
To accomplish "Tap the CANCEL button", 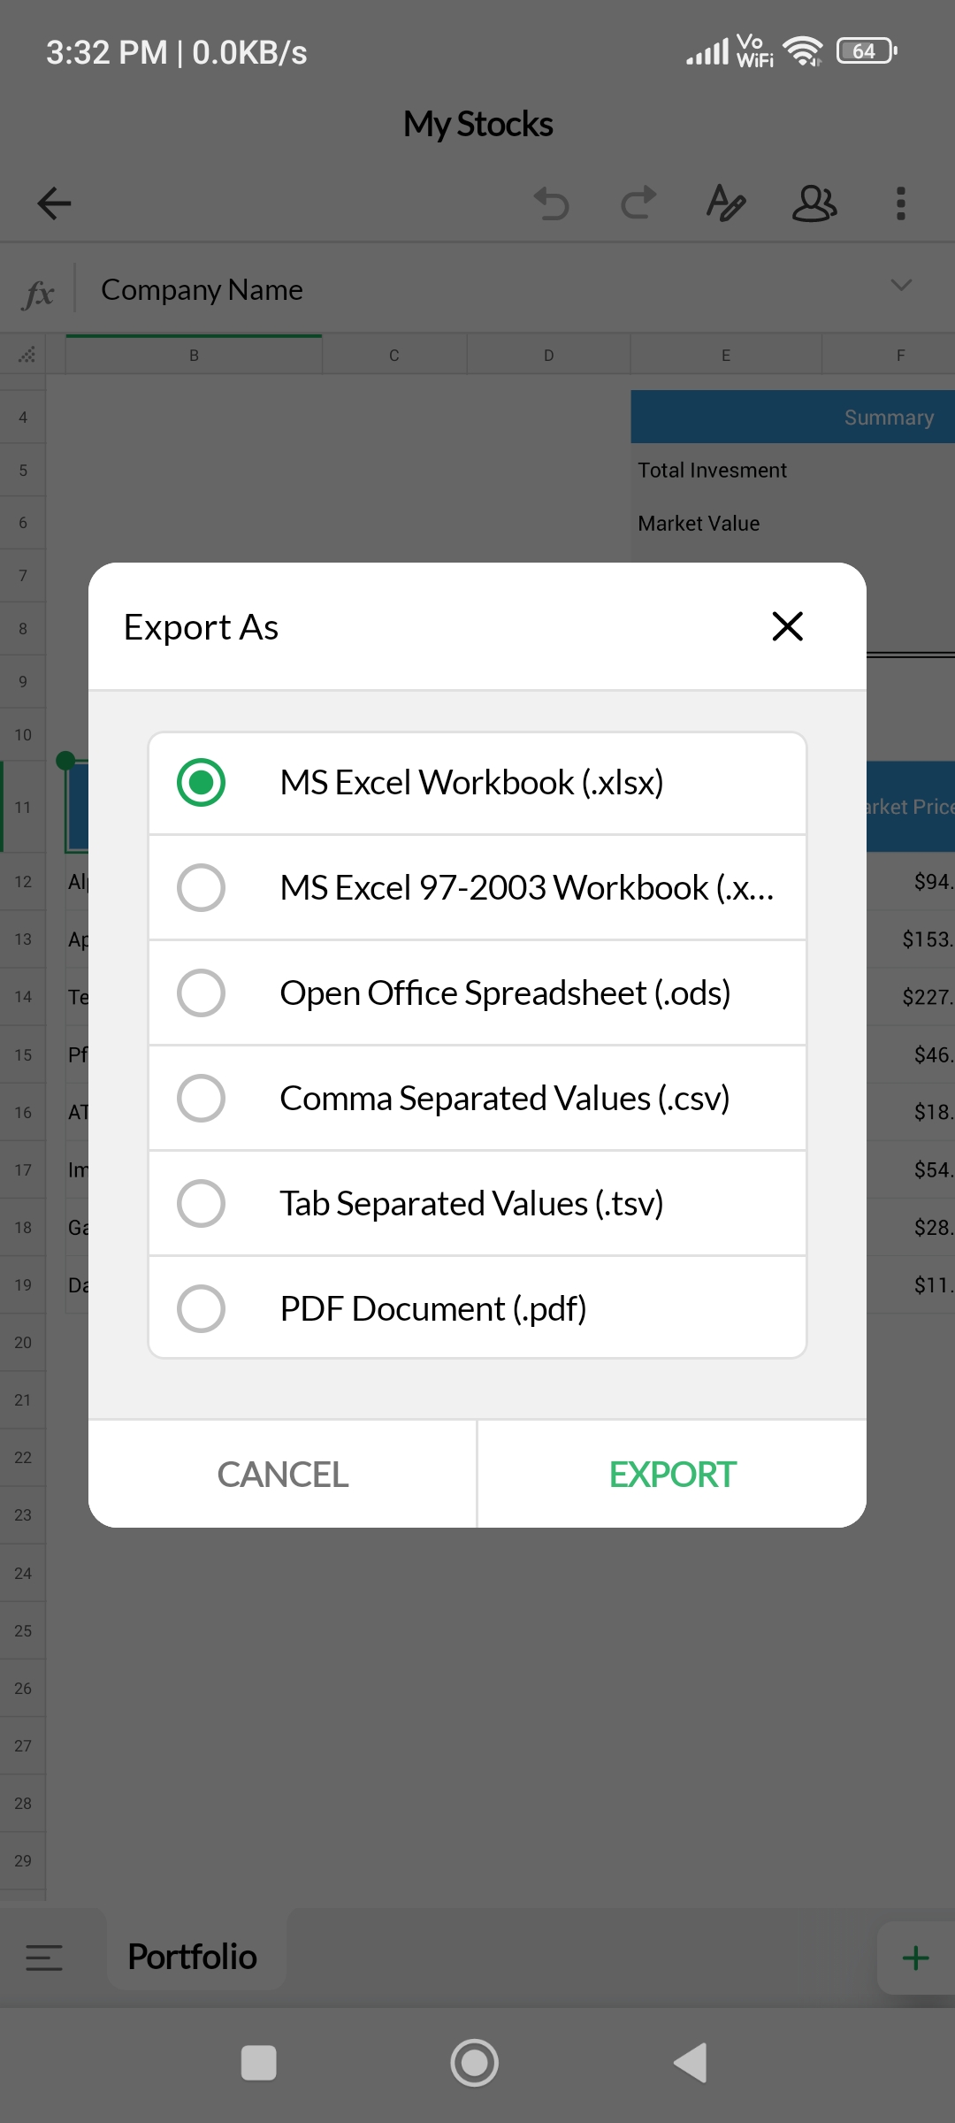I will click(282, 1475).
